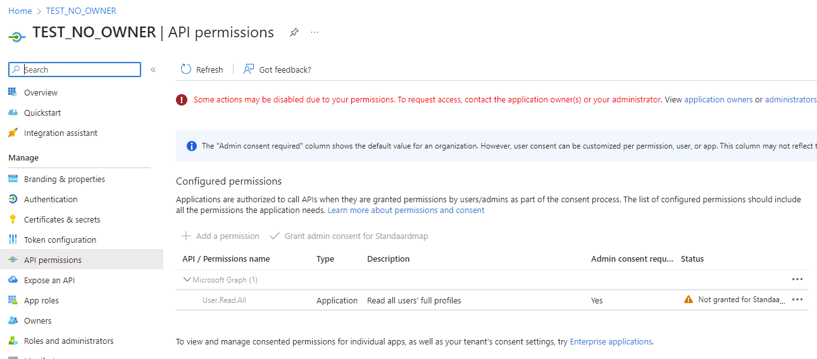The width and height of the screenshot is (817, 359).
Task: Open the administrators link in banner
Action: point(791,100)
